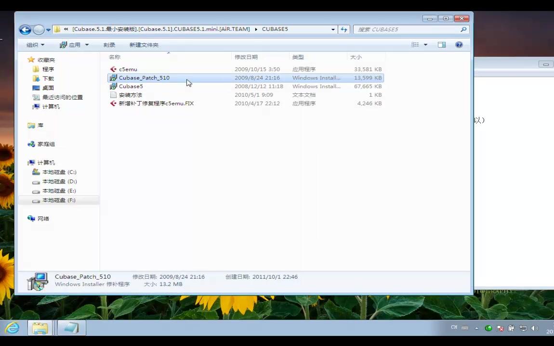
Task: Expand the address bar history dropdown
Action: tap(333, 29)
